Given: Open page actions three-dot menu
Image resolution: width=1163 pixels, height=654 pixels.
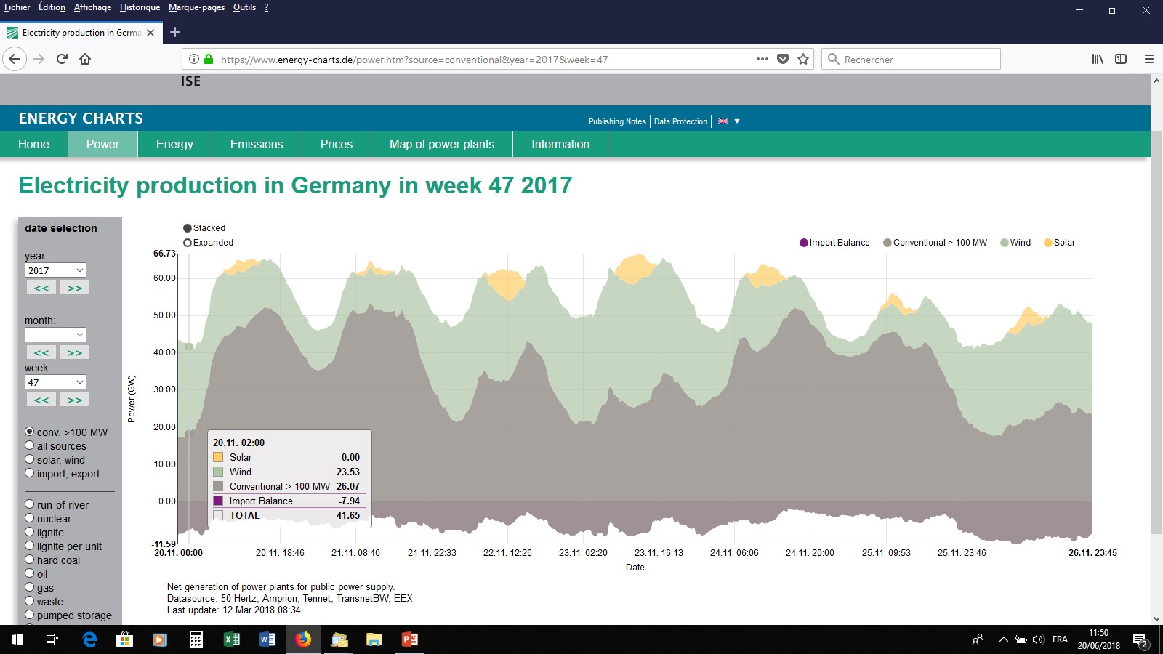Looking at the screenshot, I should tap(762, 59).
